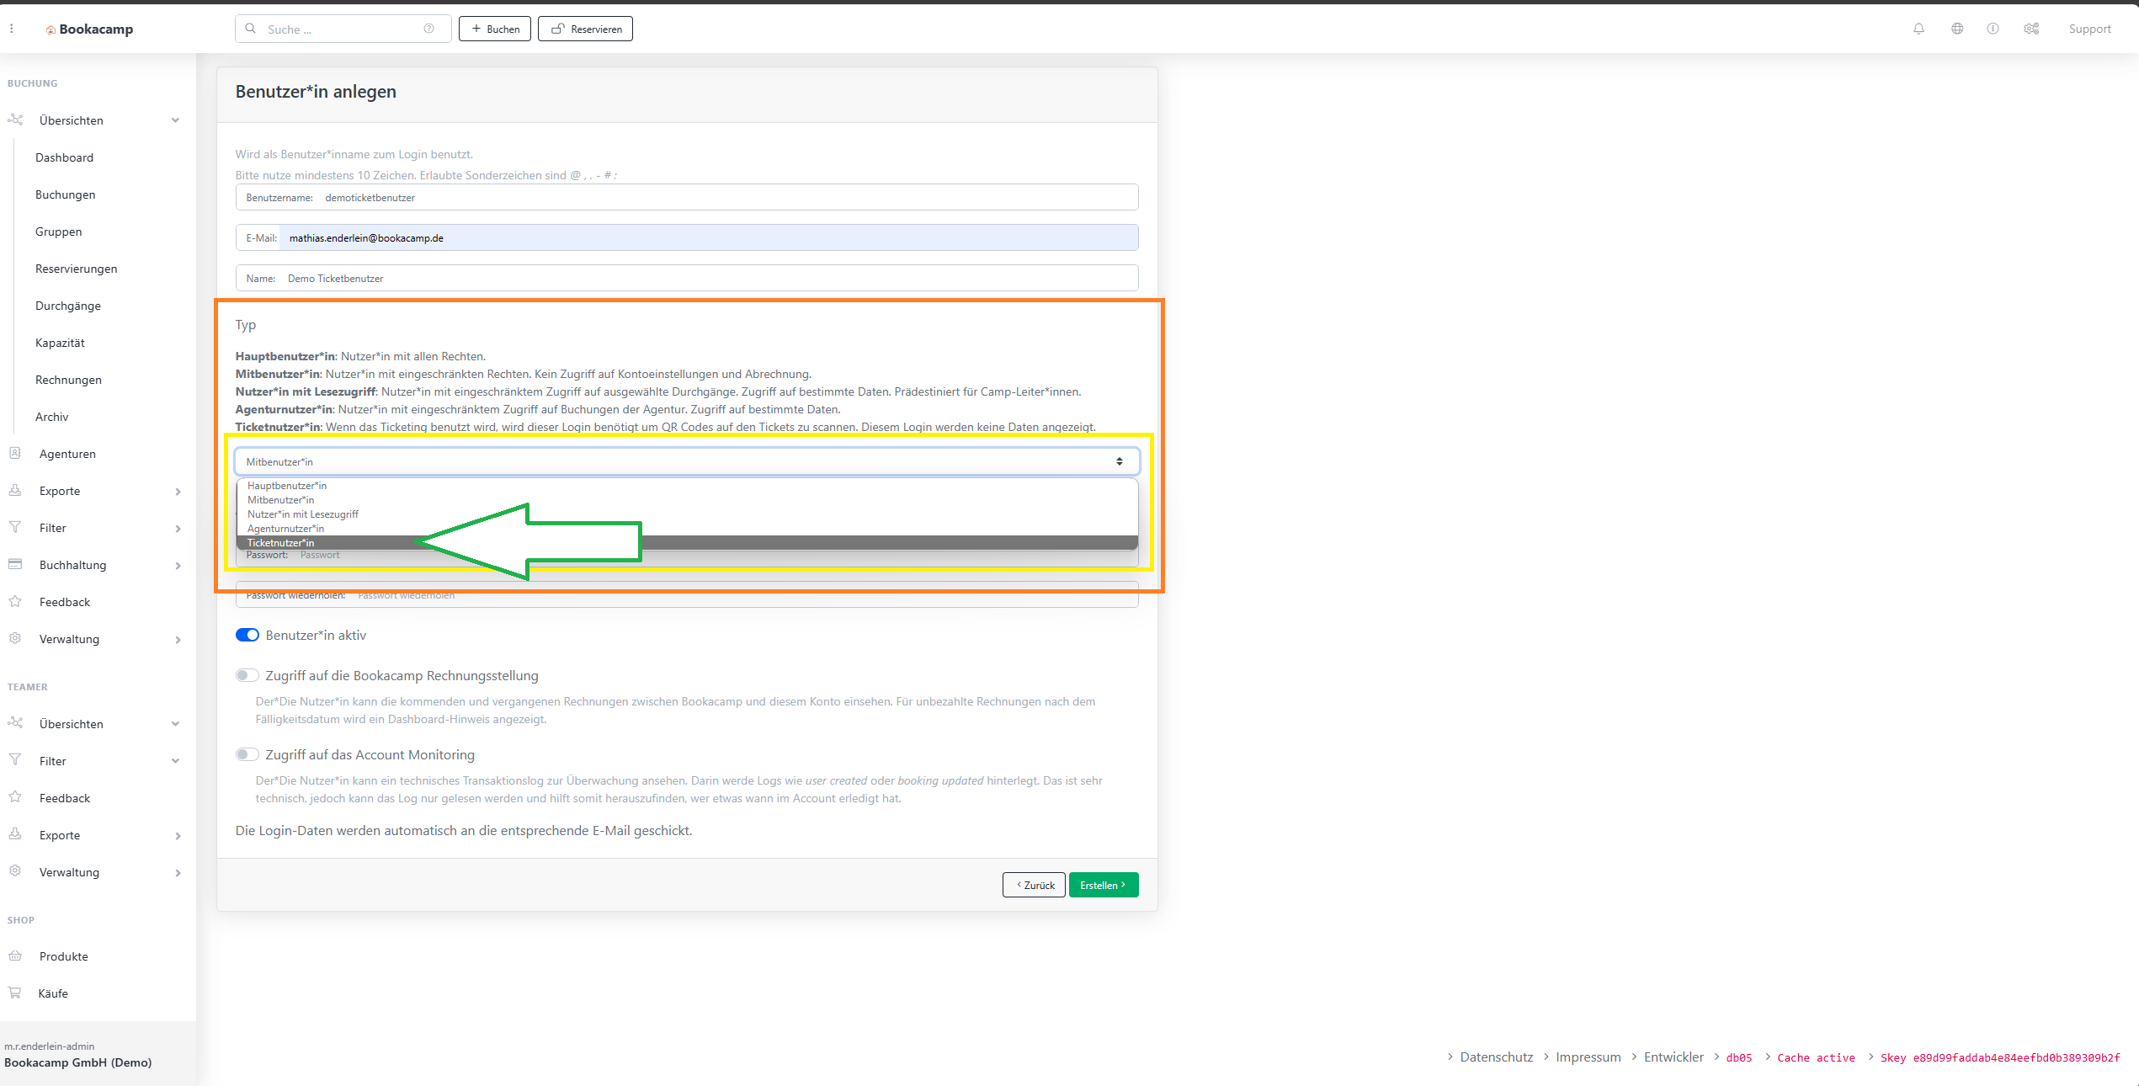
Task: Click the Teamer Filter funnel icon
Action: pos(15,760)
